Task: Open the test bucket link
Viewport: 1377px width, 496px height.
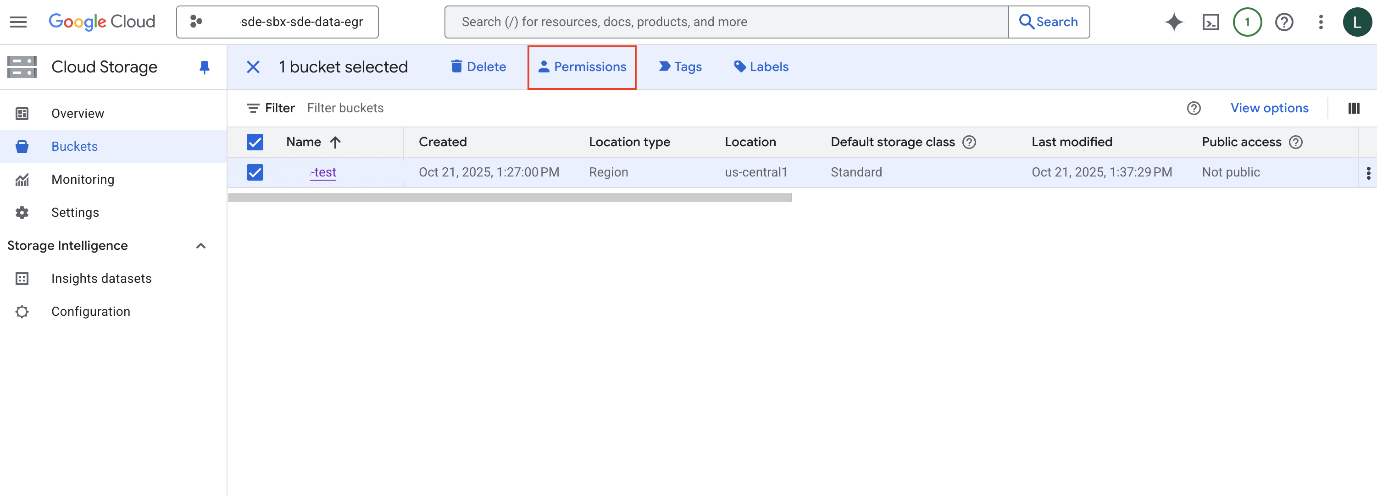Action: [323, 173]
